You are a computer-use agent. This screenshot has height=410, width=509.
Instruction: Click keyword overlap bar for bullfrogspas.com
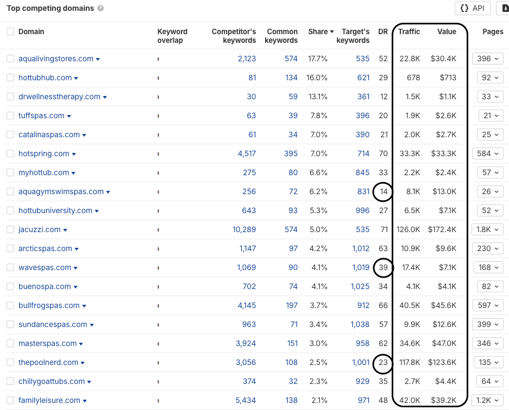(159, 306)
